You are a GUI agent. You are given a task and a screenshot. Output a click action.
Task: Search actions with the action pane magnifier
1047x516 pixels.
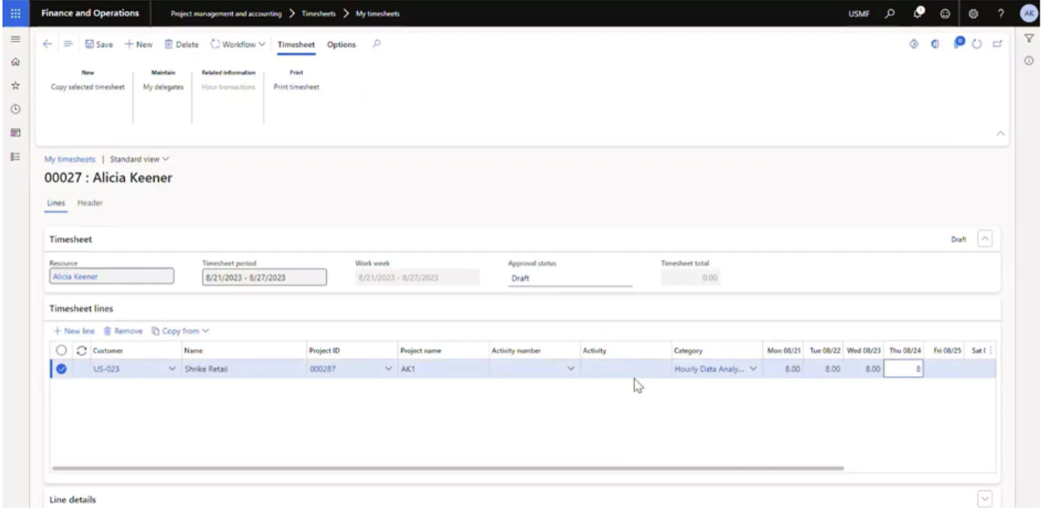(377, 45)
